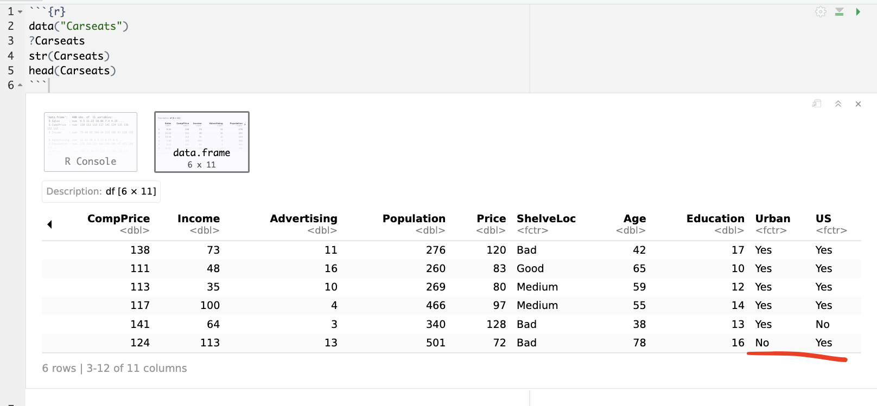This screenshot has height=406, width=877.
Task: Run all chunks above this one
Action: [839, 12]
